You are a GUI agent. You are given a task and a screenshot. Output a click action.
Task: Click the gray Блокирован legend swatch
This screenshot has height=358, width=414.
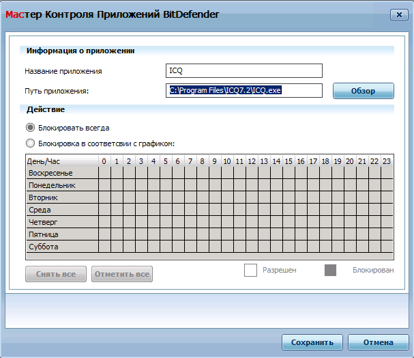click(x=330, y=270)
